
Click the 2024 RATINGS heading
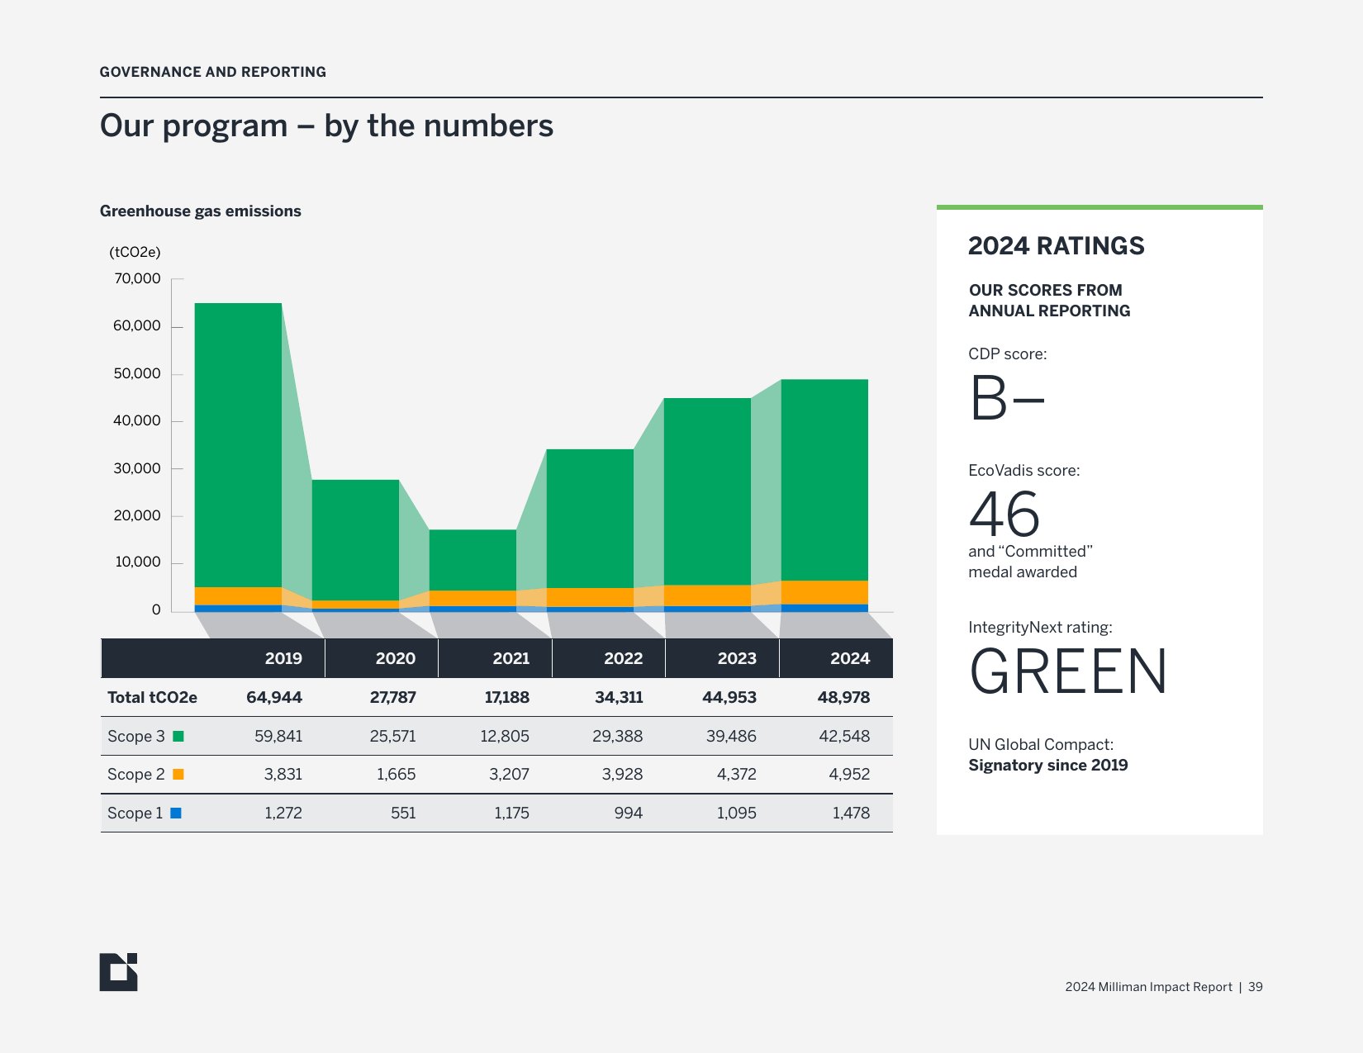pos(1056,245)
